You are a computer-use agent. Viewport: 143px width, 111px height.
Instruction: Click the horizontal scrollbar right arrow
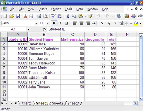135,103
